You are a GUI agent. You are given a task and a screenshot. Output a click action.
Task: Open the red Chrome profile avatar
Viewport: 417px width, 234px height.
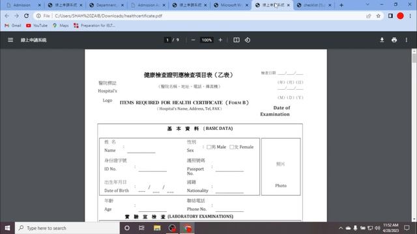click(x=400, y=16)
